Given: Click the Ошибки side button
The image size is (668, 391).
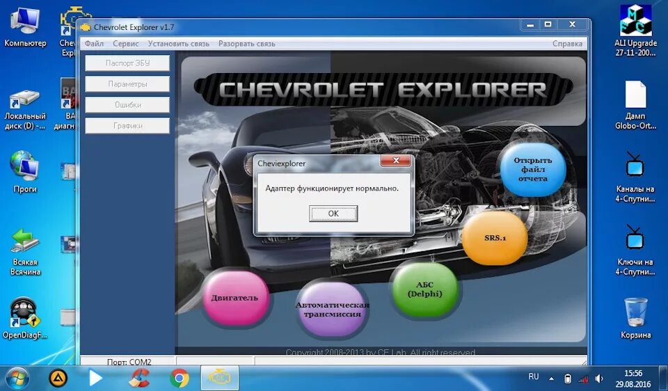Looking at the screenshot, I should point(127,105).
